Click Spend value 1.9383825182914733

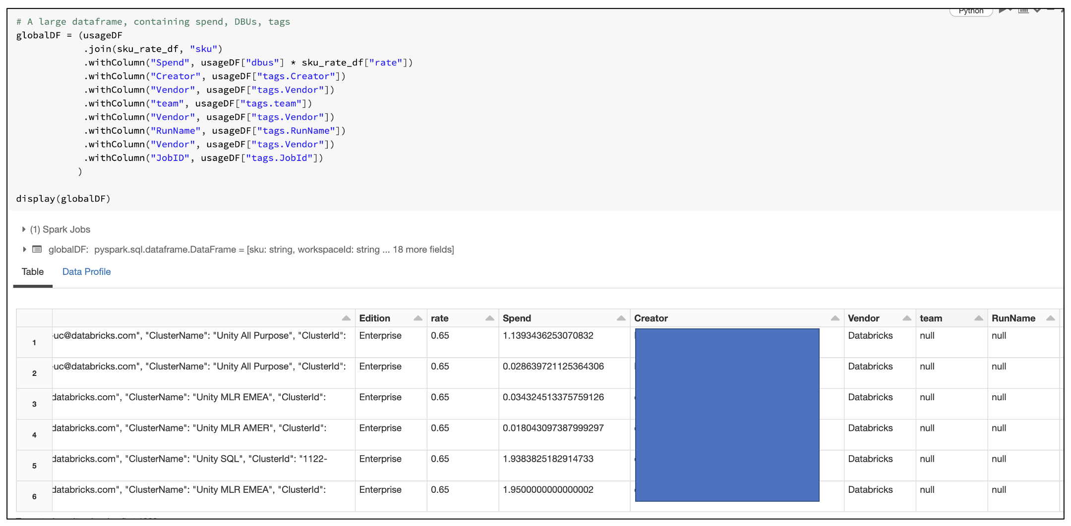548,459
